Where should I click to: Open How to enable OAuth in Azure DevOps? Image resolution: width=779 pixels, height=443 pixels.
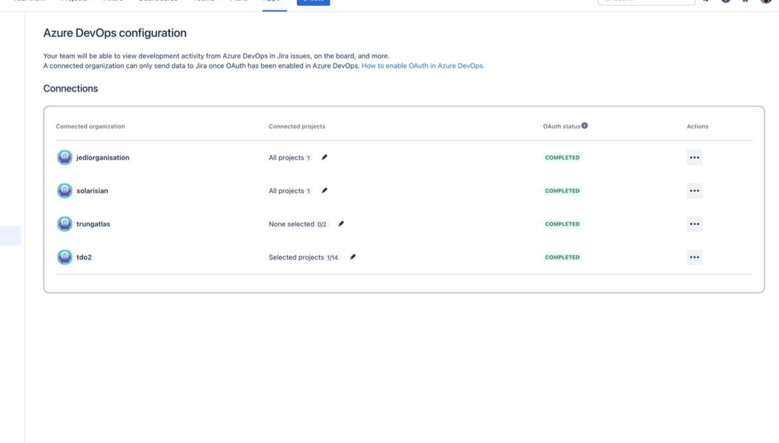[x=421, y=65]
